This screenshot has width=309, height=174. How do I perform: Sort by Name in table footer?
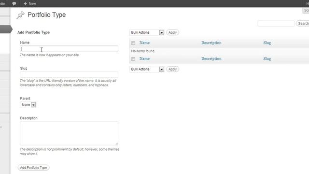(144, 59)
